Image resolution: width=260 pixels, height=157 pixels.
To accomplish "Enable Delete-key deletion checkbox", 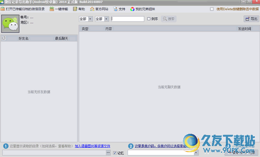I will pyautogui.click(x=212, y=9).
